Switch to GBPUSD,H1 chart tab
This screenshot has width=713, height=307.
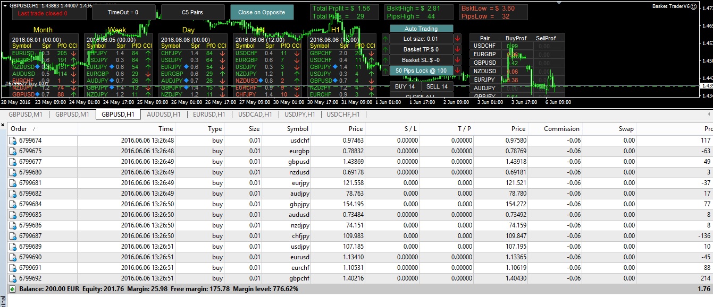(x=118, y=114)
